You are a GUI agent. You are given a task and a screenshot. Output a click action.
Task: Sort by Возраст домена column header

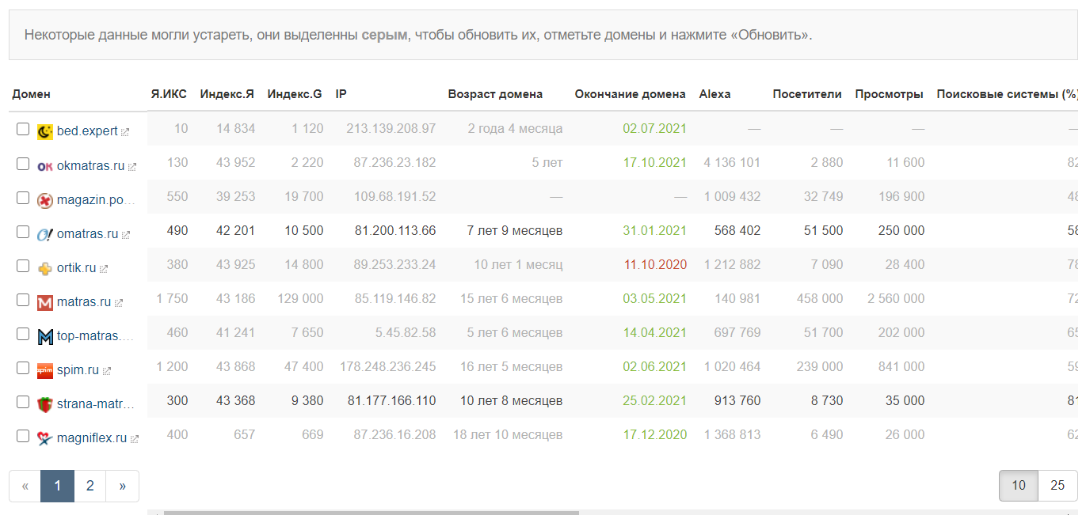[495, 94]
